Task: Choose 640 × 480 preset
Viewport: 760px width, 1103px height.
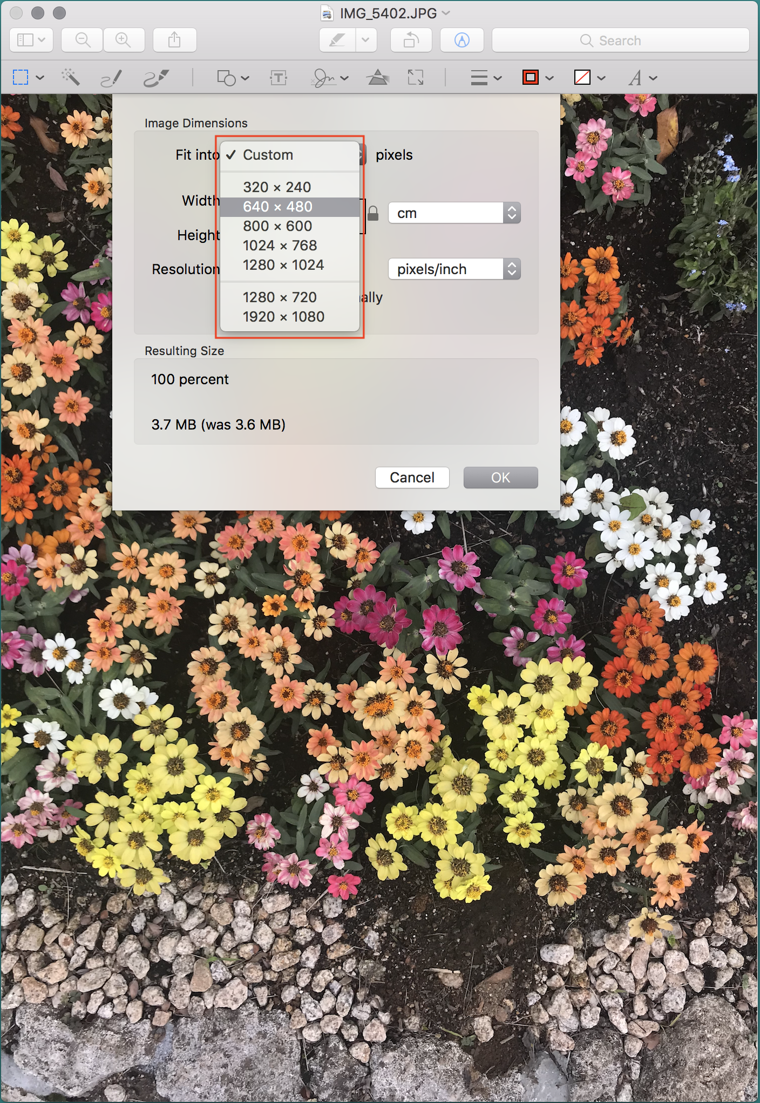Action: tap(290, 207)
